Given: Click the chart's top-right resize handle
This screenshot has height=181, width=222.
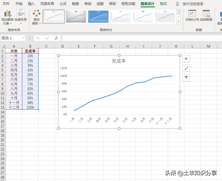Looking at the screenshot, I should [x=180, y=56].
